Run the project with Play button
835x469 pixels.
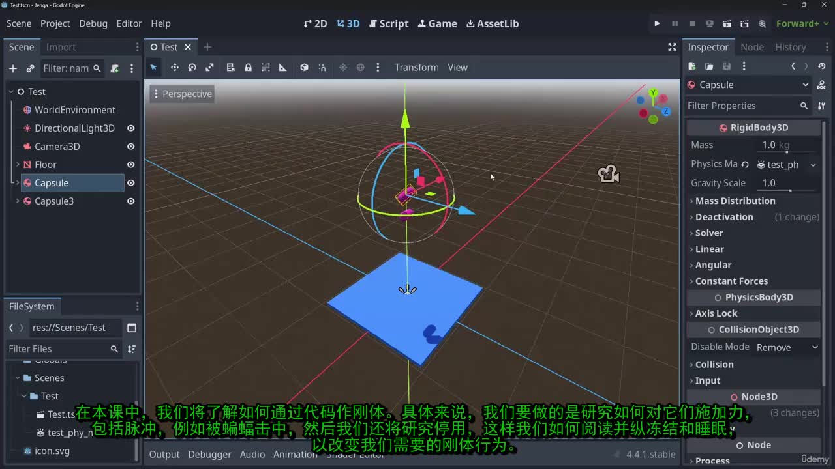[657, 23]
